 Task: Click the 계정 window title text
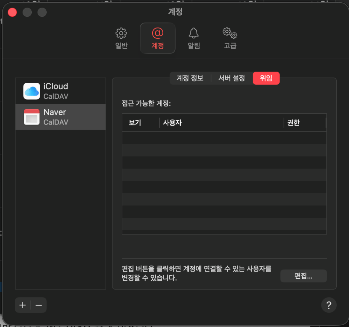[175, 12]
